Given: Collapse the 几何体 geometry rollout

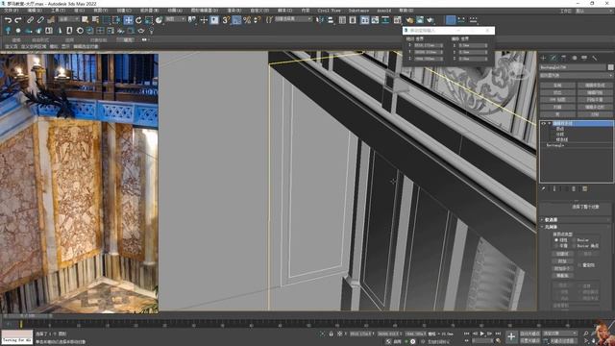Looking at the screenshot, I should tap(577, 227).
